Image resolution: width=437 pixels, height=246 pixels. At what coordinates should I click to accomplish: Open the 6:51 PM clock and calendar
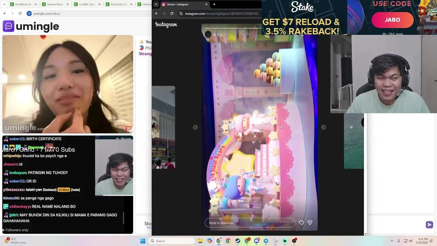tap(422, 241)
